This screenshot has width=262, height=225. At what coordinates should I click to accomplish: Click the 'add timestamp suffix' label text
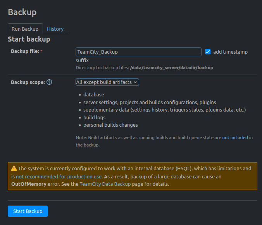coord(230,52)
